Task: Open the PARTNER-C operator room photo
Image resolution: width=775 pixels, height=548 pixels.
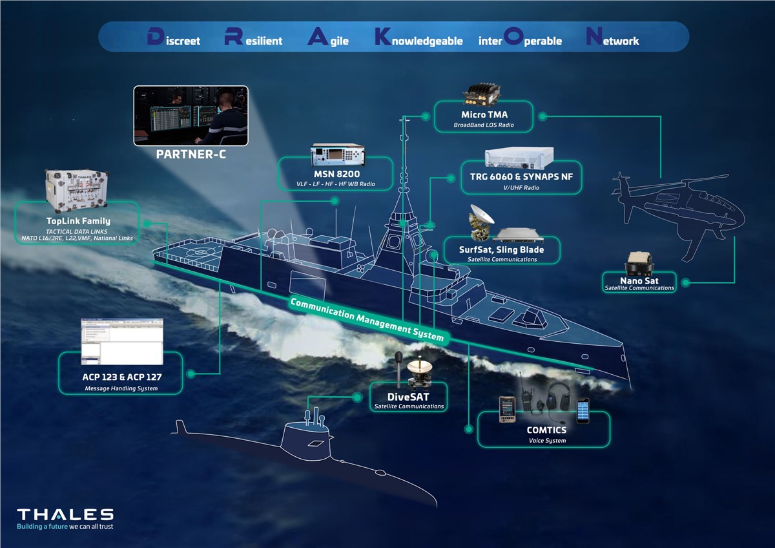Action: [x=190, y=115]
